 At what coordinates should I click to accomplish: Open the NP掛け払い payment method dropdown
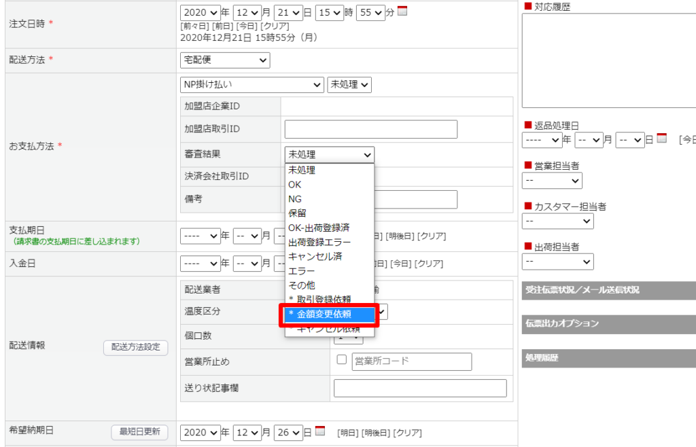pyautogui.click(x=251, y=85)
